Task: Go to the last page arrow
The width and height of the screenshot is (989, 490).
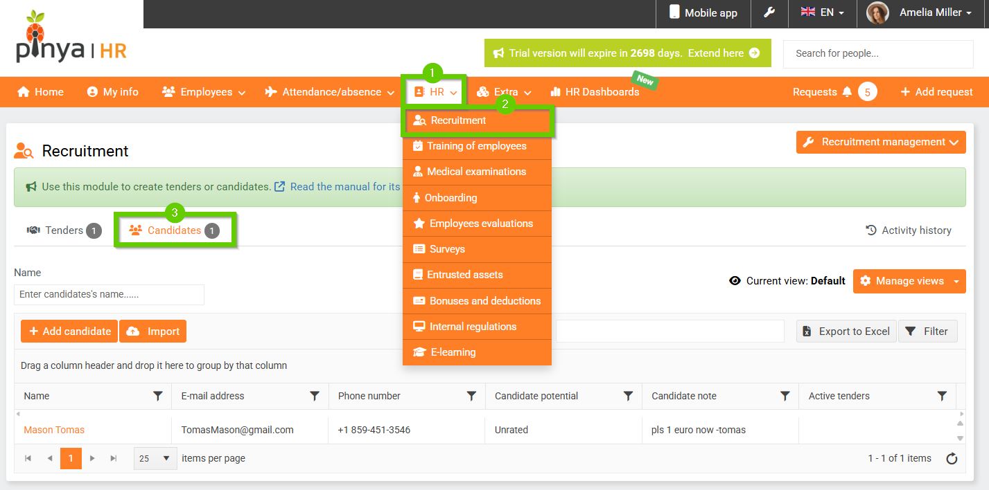Action: (x=114, y=458)
